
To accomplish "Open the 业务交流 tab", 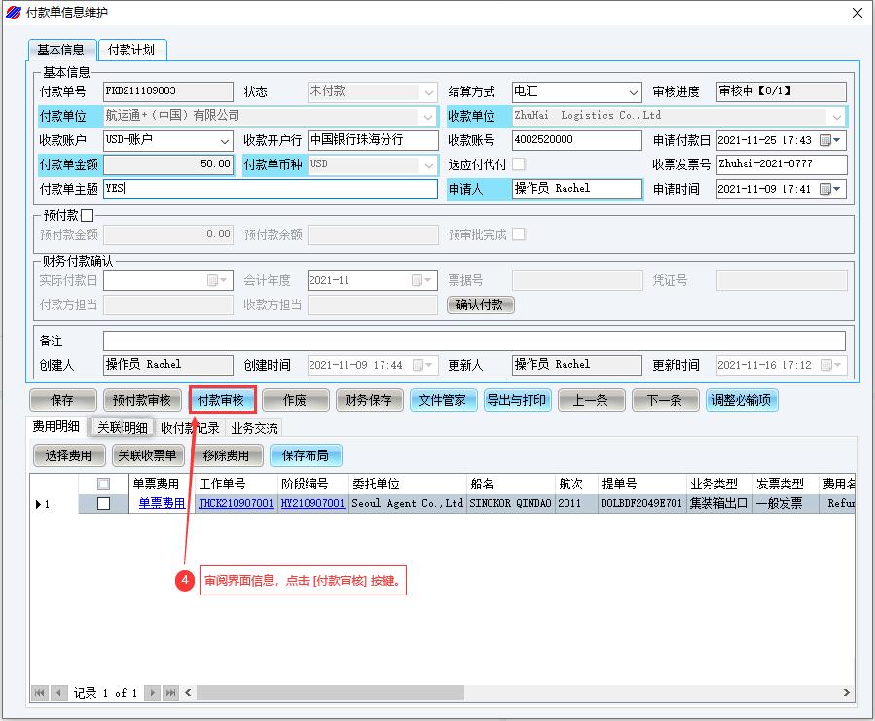I will tap(254, 428).
